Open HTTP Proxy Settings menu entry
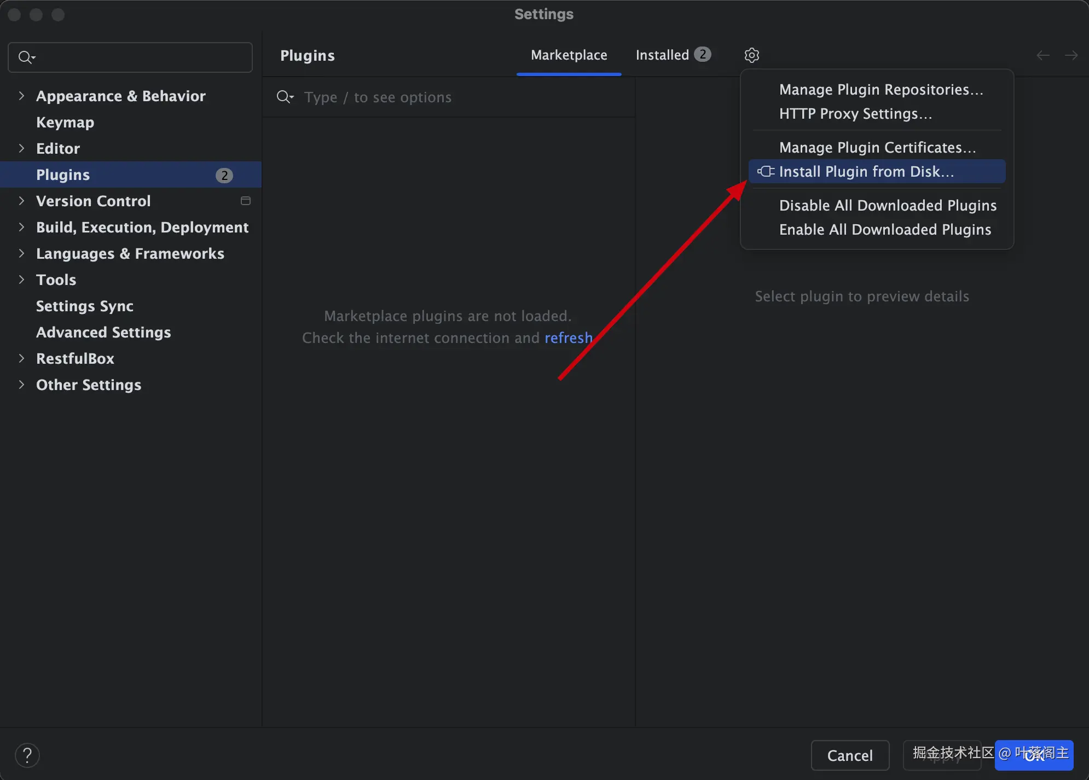This screenshot has height=780, width=1089. pos(855,114)
